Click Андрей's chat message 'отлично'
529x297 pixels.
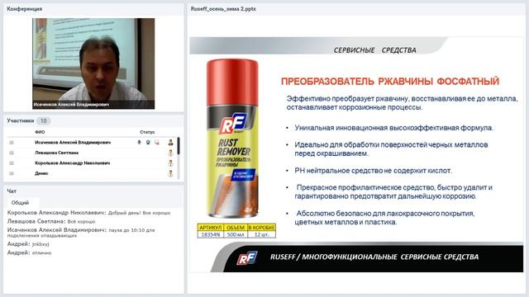pos(41,253)
